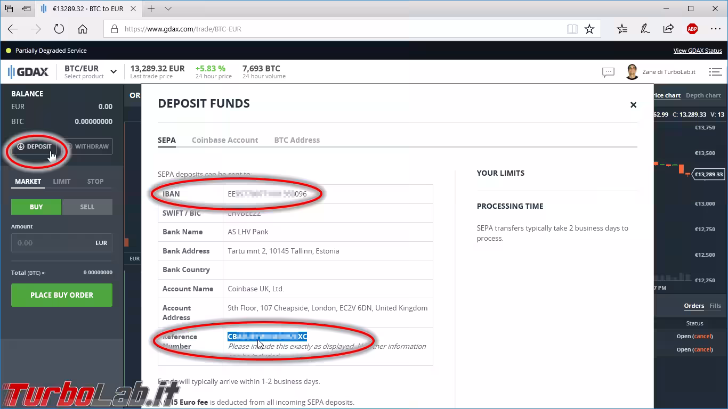Click the IBAN value cell
The width and height of the screenshot is (728, 409).
328,194
